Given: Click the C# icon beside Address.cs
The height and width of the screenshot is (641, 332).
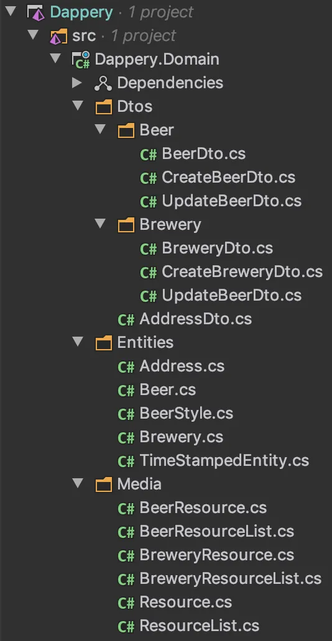Looking at the screenshot, I should click(x=126, y=366).
